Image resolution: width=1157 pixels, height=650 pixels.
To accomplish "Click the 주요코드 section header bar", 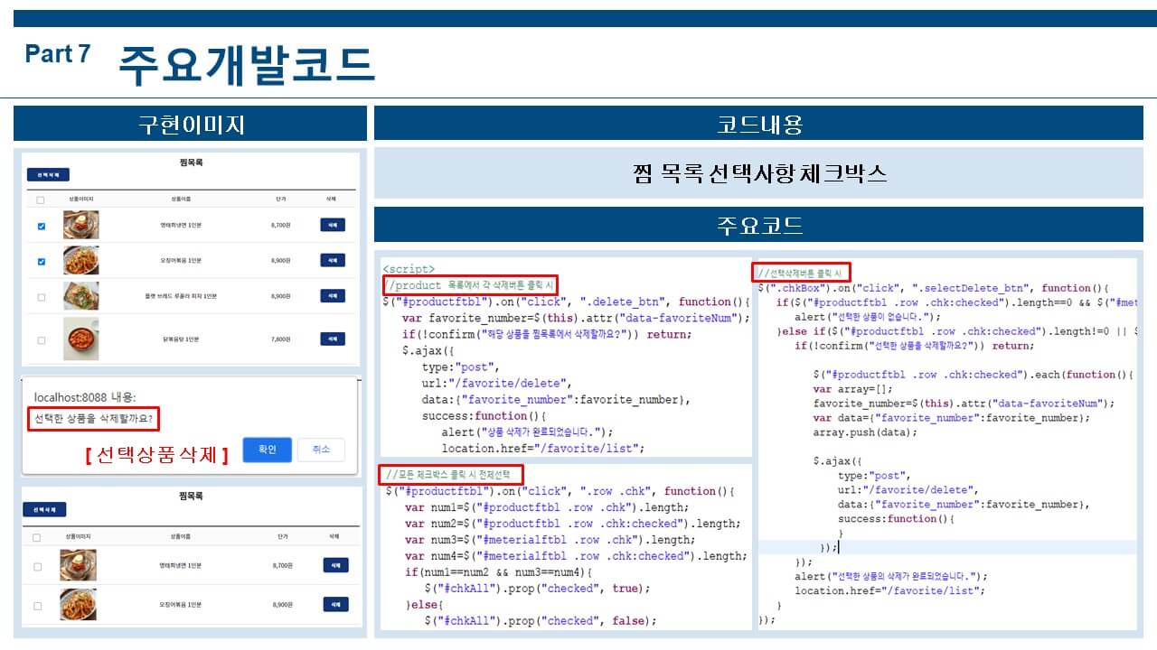I will (758, 225).
